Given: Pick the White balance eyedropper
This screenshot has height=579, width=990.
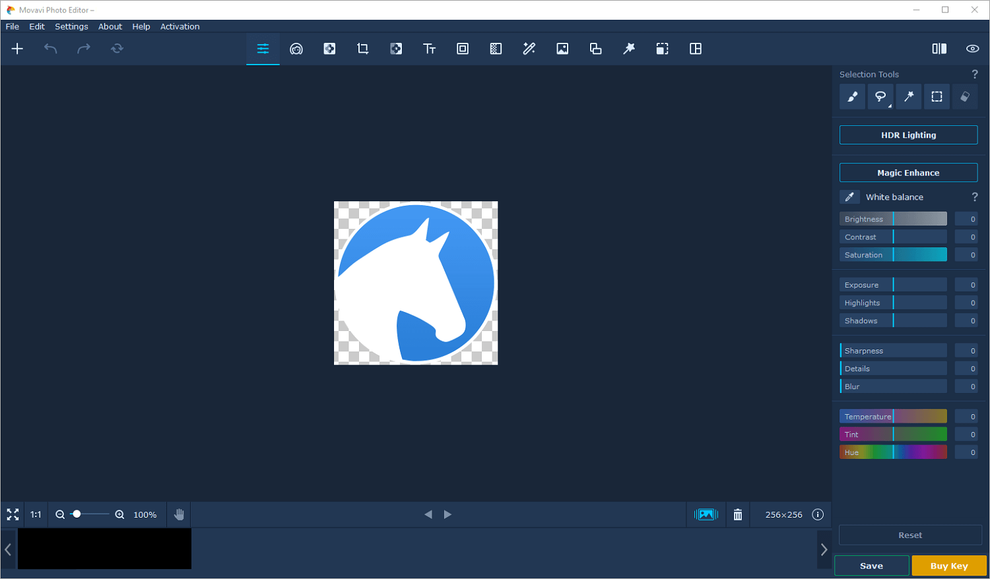Looking at the screenshot, I should point(849,197).
